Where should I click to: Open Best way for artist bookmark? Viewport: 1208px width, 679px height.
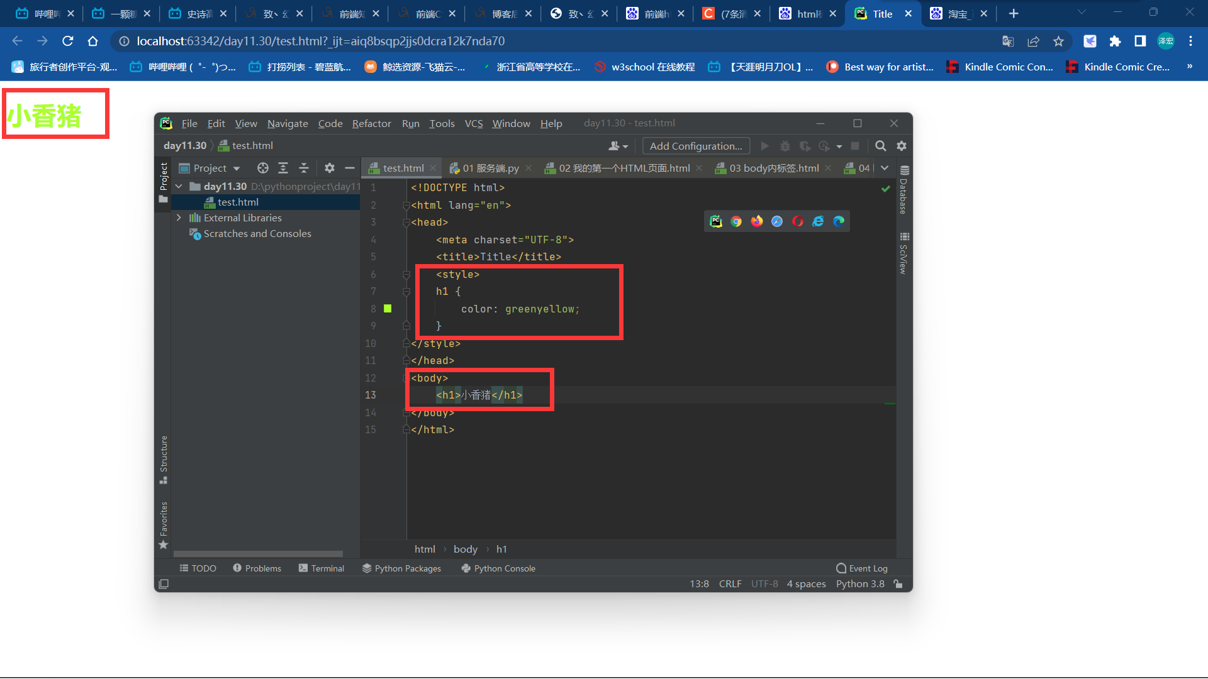pyautogui.click(x=880, y=67)
